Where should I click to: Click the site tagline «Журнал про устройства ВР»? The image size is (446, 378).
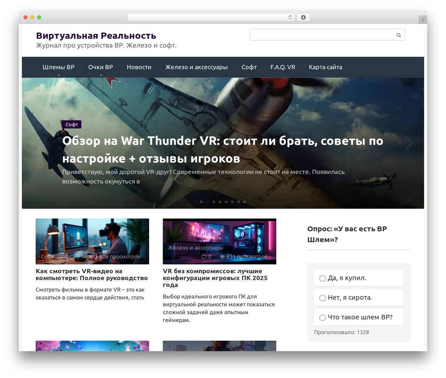[106, 45]
